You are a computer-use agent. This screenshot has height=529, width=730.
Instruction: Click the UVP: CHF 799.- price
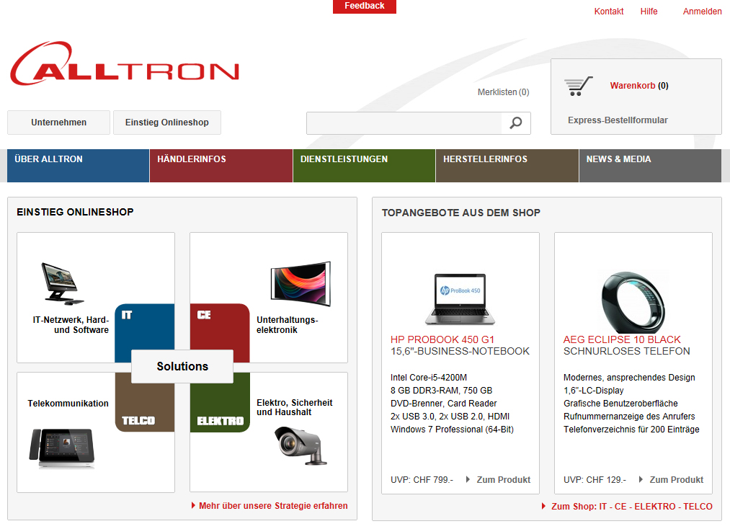(422, 480)
